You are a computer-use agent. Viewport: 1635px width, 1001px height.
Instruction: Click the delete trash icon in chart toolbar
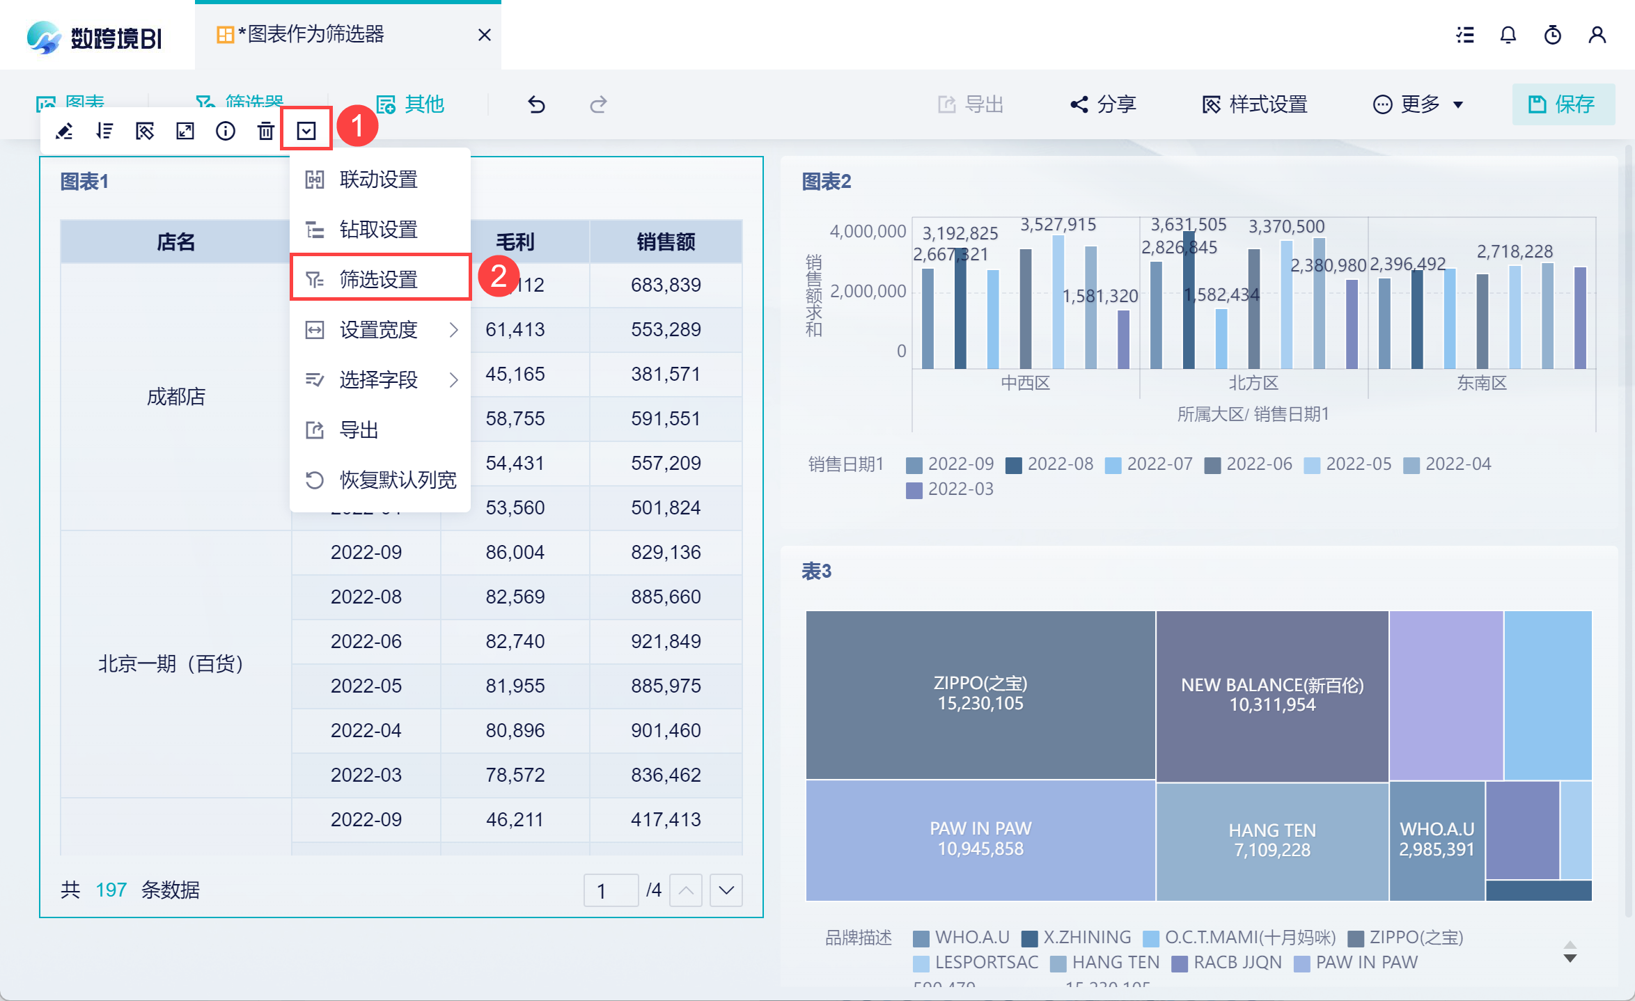click(x=265, y=131)
